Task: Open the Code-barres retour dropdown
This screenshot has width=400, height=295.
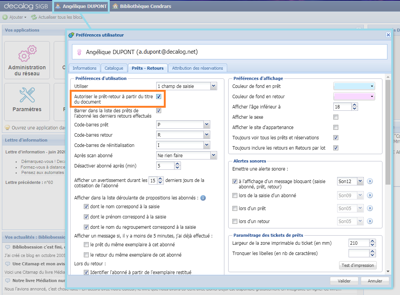Action: (206, 135)
